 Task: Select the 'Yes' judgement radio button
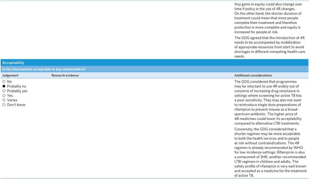4,96
